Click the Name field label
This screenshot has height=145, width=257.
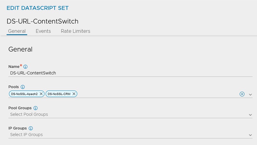[14, 67]
